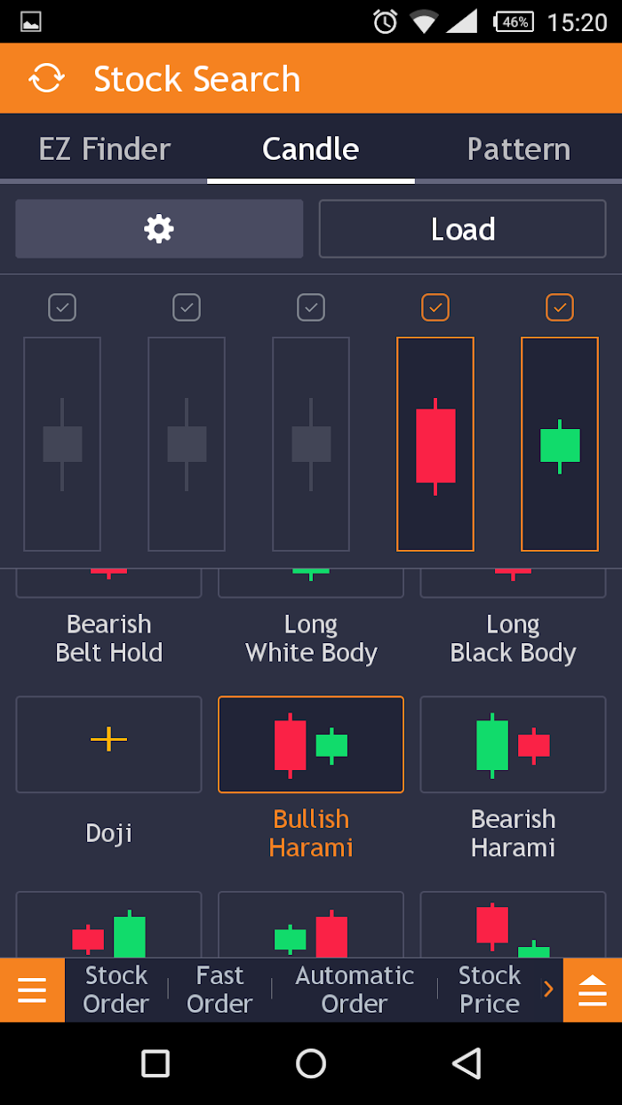Switch to the Pattern tab
This screenshot has height=1105, width=622.
pyautogui.click(x=519, y=148)
